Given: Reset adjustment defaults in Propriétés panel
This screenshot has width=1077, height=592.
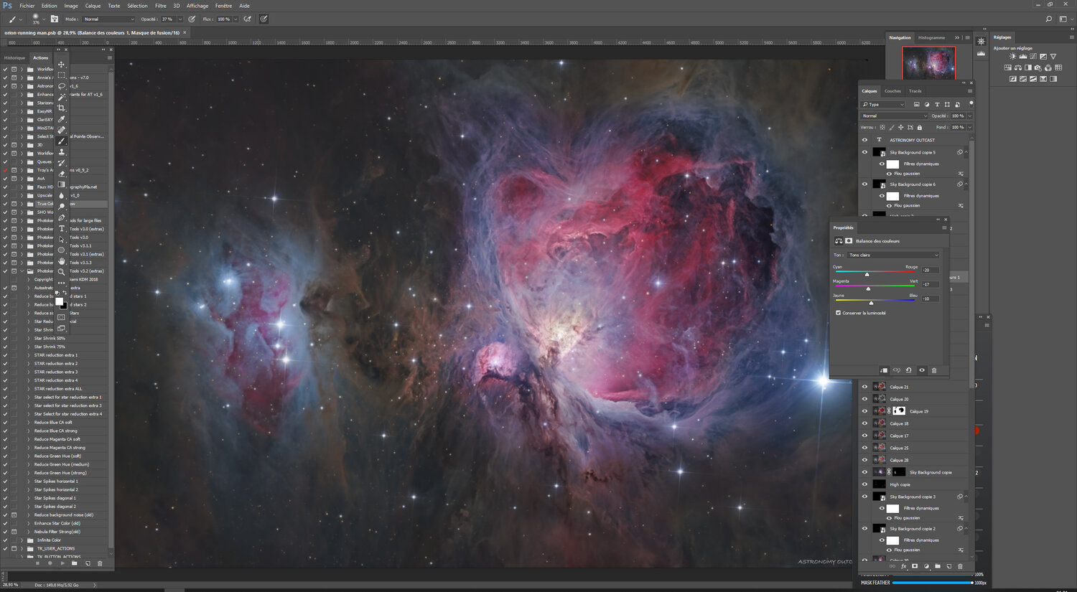Looking at the screenshot, I should pos(909,370).
